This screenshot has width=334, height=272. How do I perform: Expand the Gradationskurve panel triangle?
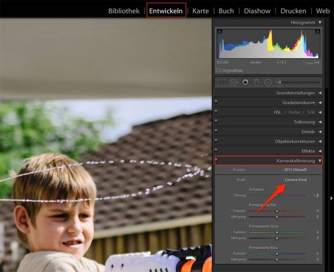[320, 103]
